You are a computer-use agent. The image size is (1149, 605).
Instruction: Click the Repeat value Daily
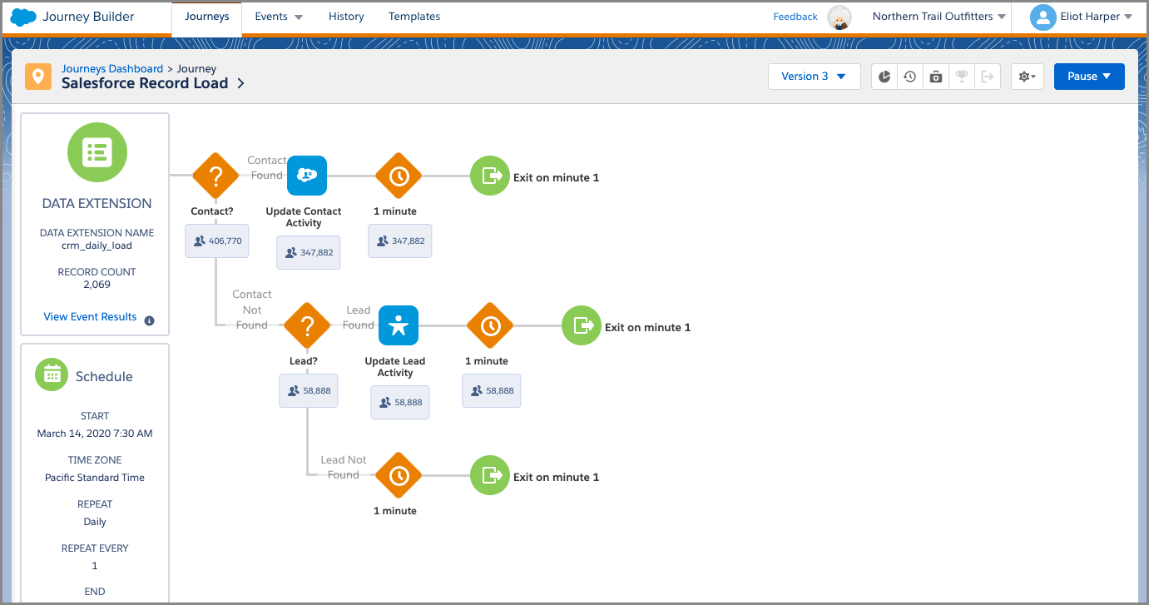(95, 522)
